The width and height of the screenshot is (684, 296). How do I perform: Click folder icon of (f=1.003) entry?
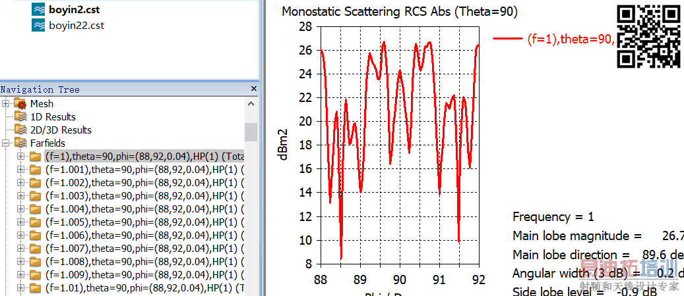tap(36, 196)
